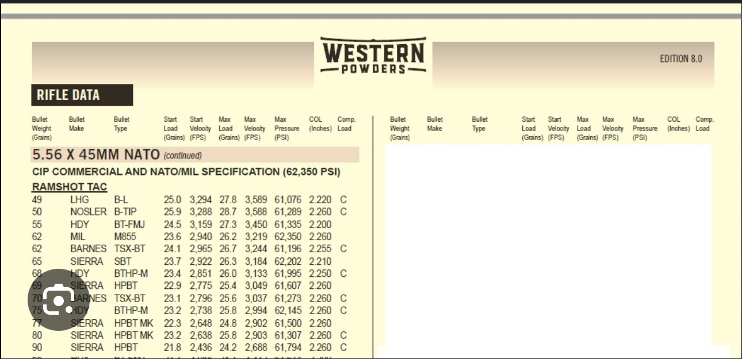The image size is (742, 359).
Task: Click the CIP COMMERCIAL AND NATO/MIL SPECIFICATION line
Action: point(186,172)
